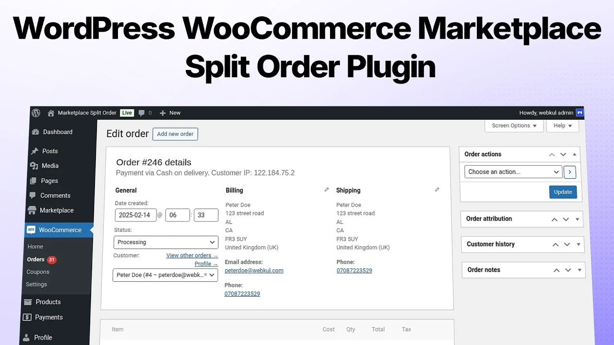Click the WooCommerce logo icon in sidebar
The image size is (614, 345).
point(31,230)
